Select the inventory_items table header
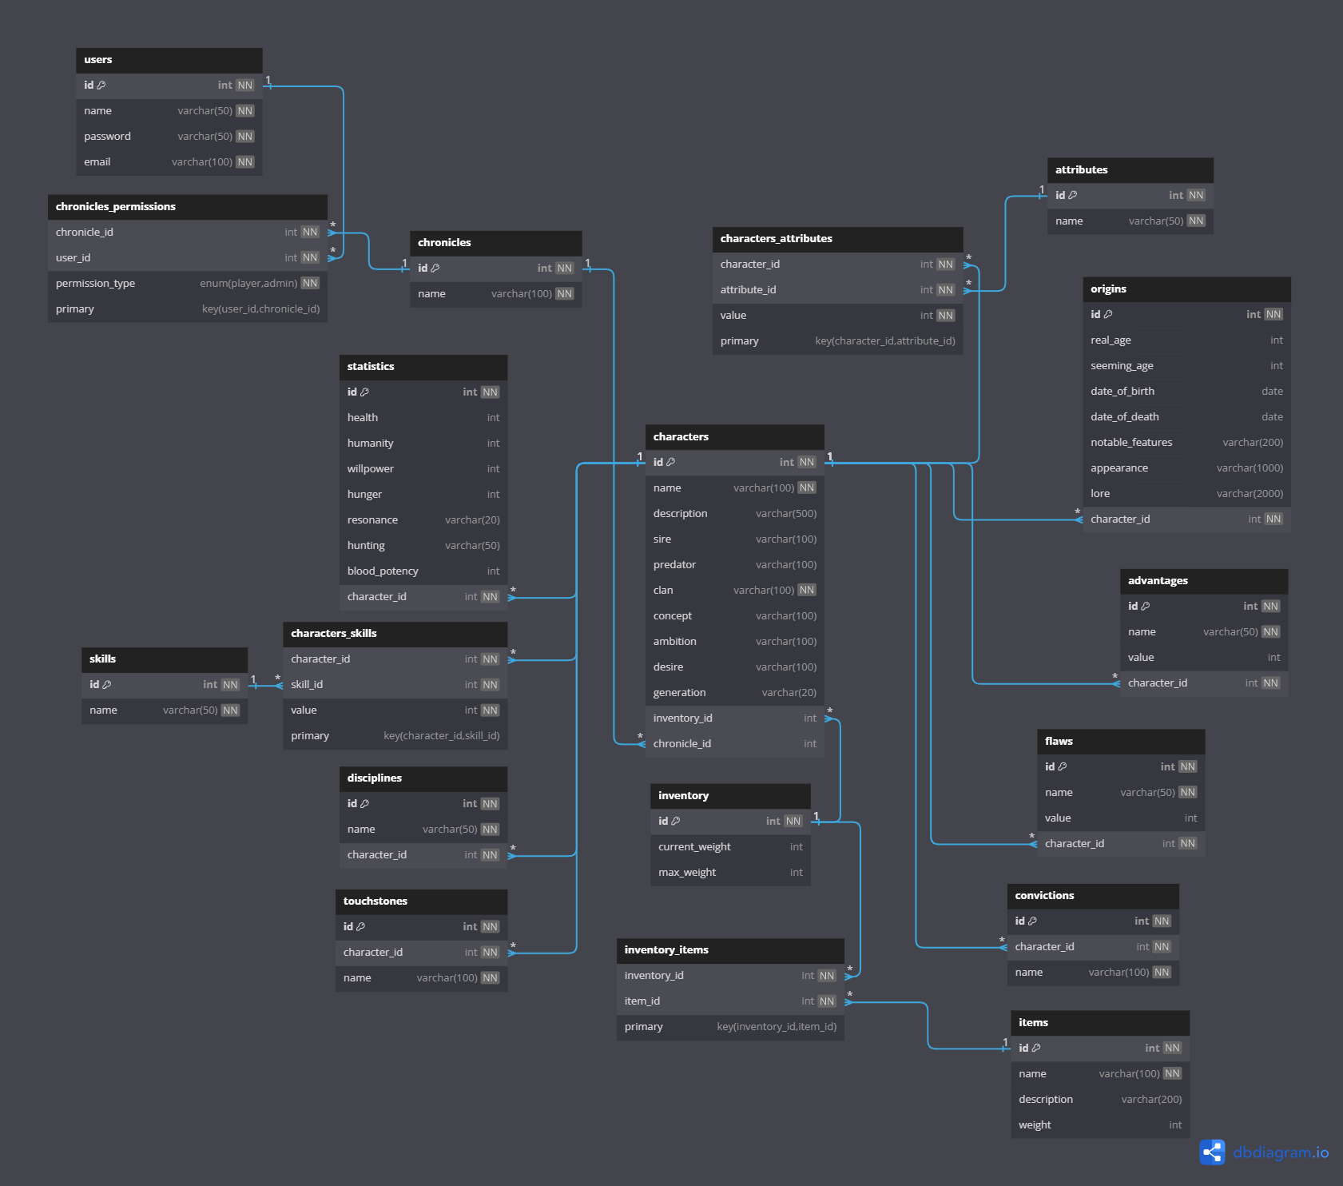1343x1186 pixels. tap(729, 950)
